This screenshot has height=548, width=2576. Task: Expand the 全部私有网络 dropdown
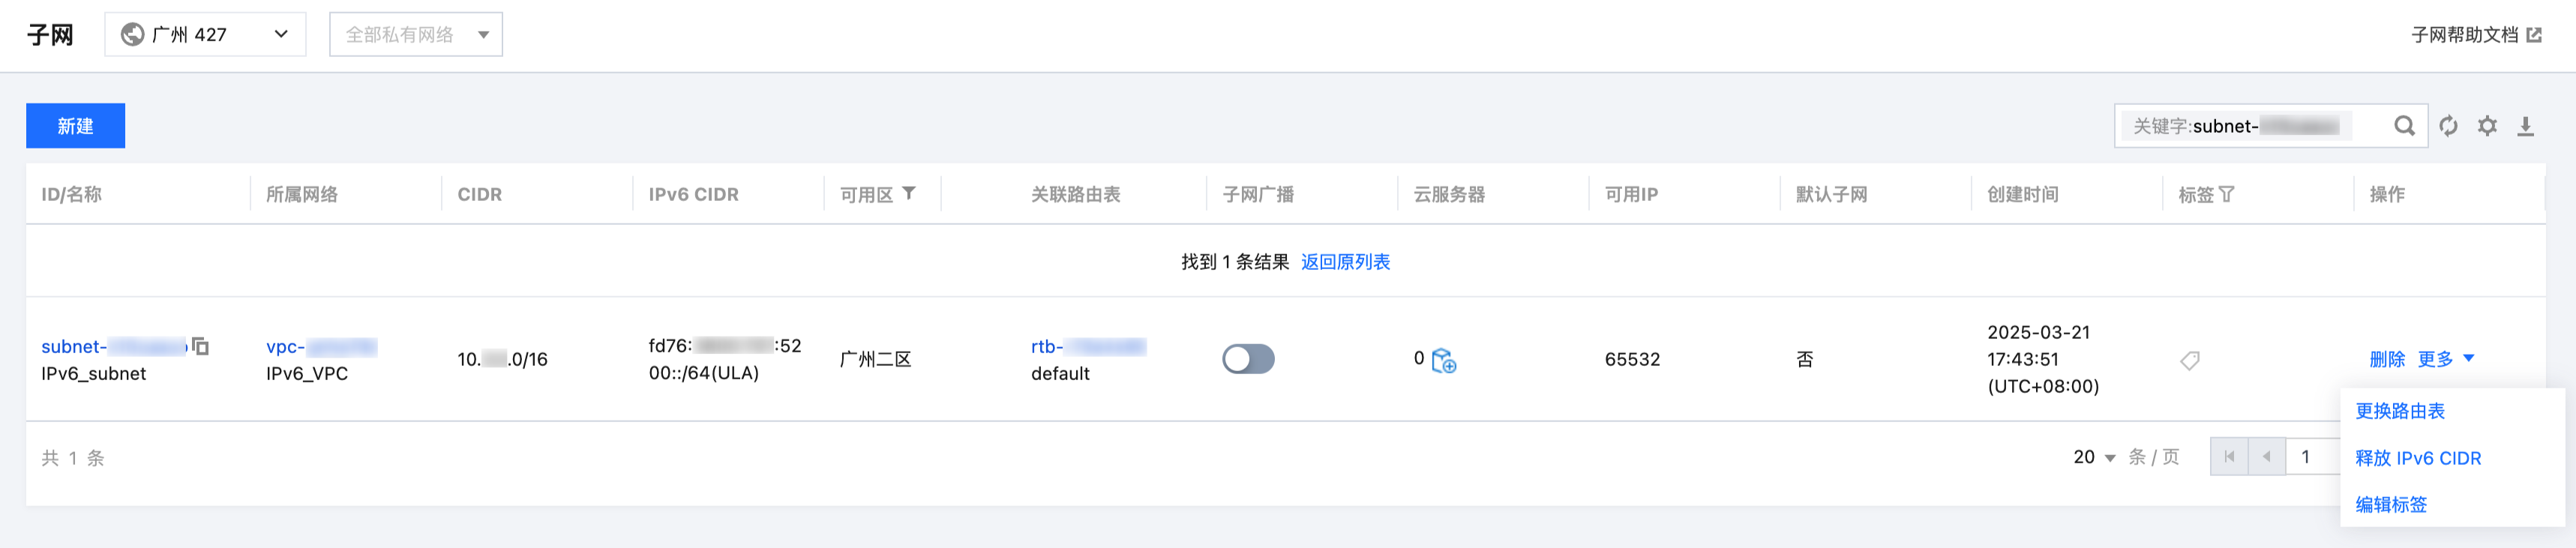416,35
